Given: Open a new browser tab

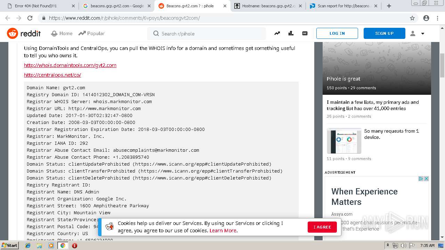Looking at the screenshot, I should pyautogui.click(x=389, y=6).
